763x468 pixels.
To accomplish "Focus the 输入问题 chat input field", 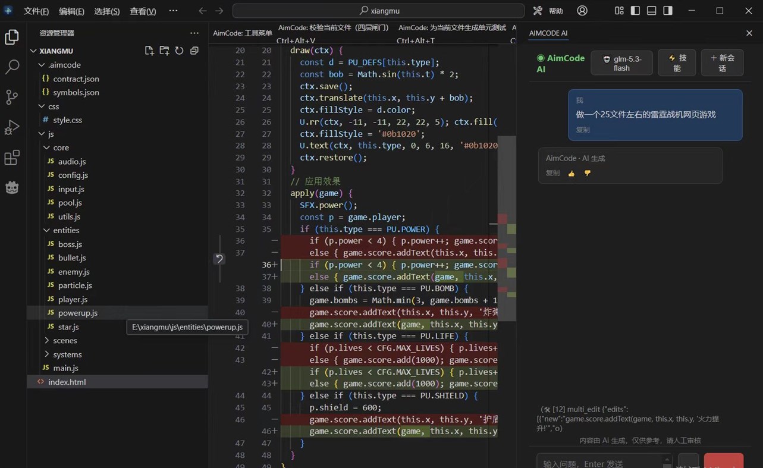I will 605,461.
